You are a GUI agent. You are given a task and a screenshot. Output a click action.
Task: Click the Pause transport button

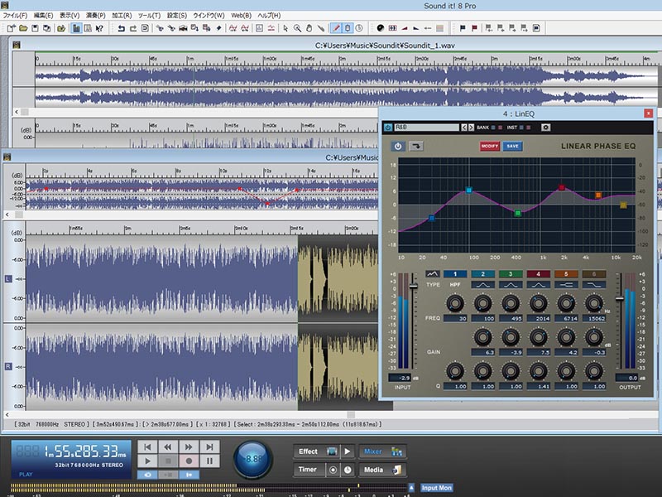(x=209, y=461)
